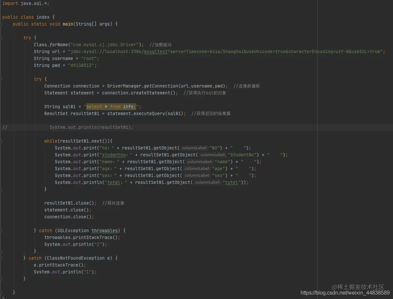393x299 pixels.
Task: Click the System.out.println("1") statement
Action: [65, 272]
